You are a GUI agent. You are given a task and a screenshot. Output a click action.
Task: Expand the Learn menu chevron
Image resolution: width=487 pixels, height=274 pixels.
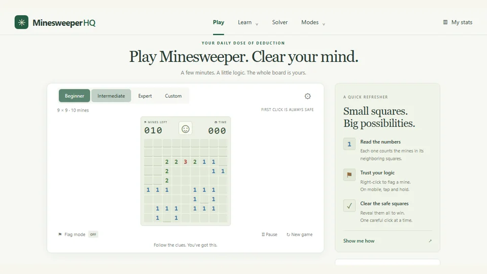(257, 24)
